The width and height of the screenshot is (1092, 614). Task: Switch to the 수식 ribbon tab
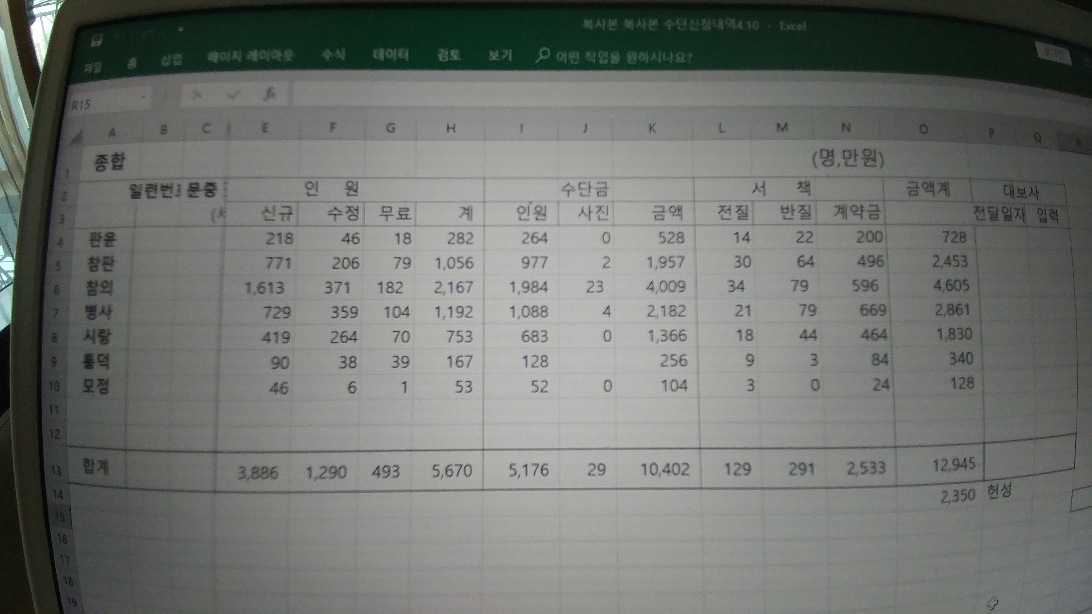coord(333,54)
